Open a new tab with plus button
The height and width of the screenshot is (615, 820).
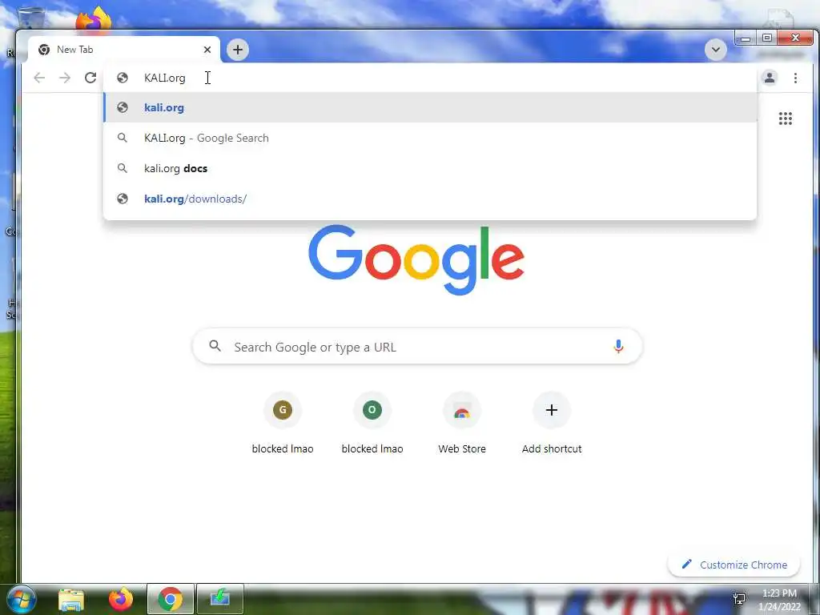[x=237, y=50]
